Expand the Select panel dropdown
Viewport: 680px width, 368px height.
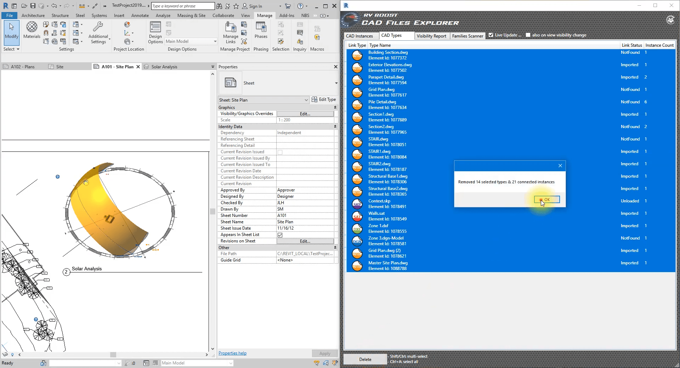(11, 49)
